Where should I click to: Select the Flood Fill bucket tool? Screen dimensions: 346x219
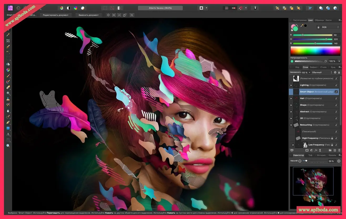pyautogui.click(x=8, y=64)
